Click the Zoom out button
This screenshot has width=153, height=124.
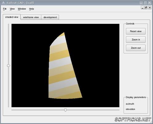point(136,48)
